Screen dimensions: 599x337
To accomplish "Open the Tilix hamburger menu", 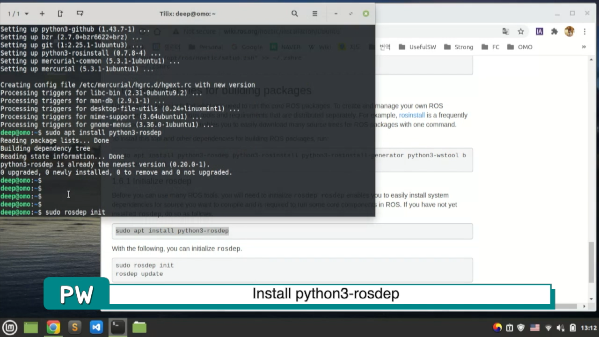I will click(x=315, y=14).
